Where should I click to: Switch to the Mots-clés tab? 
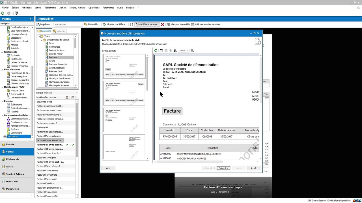click(59, 31)
